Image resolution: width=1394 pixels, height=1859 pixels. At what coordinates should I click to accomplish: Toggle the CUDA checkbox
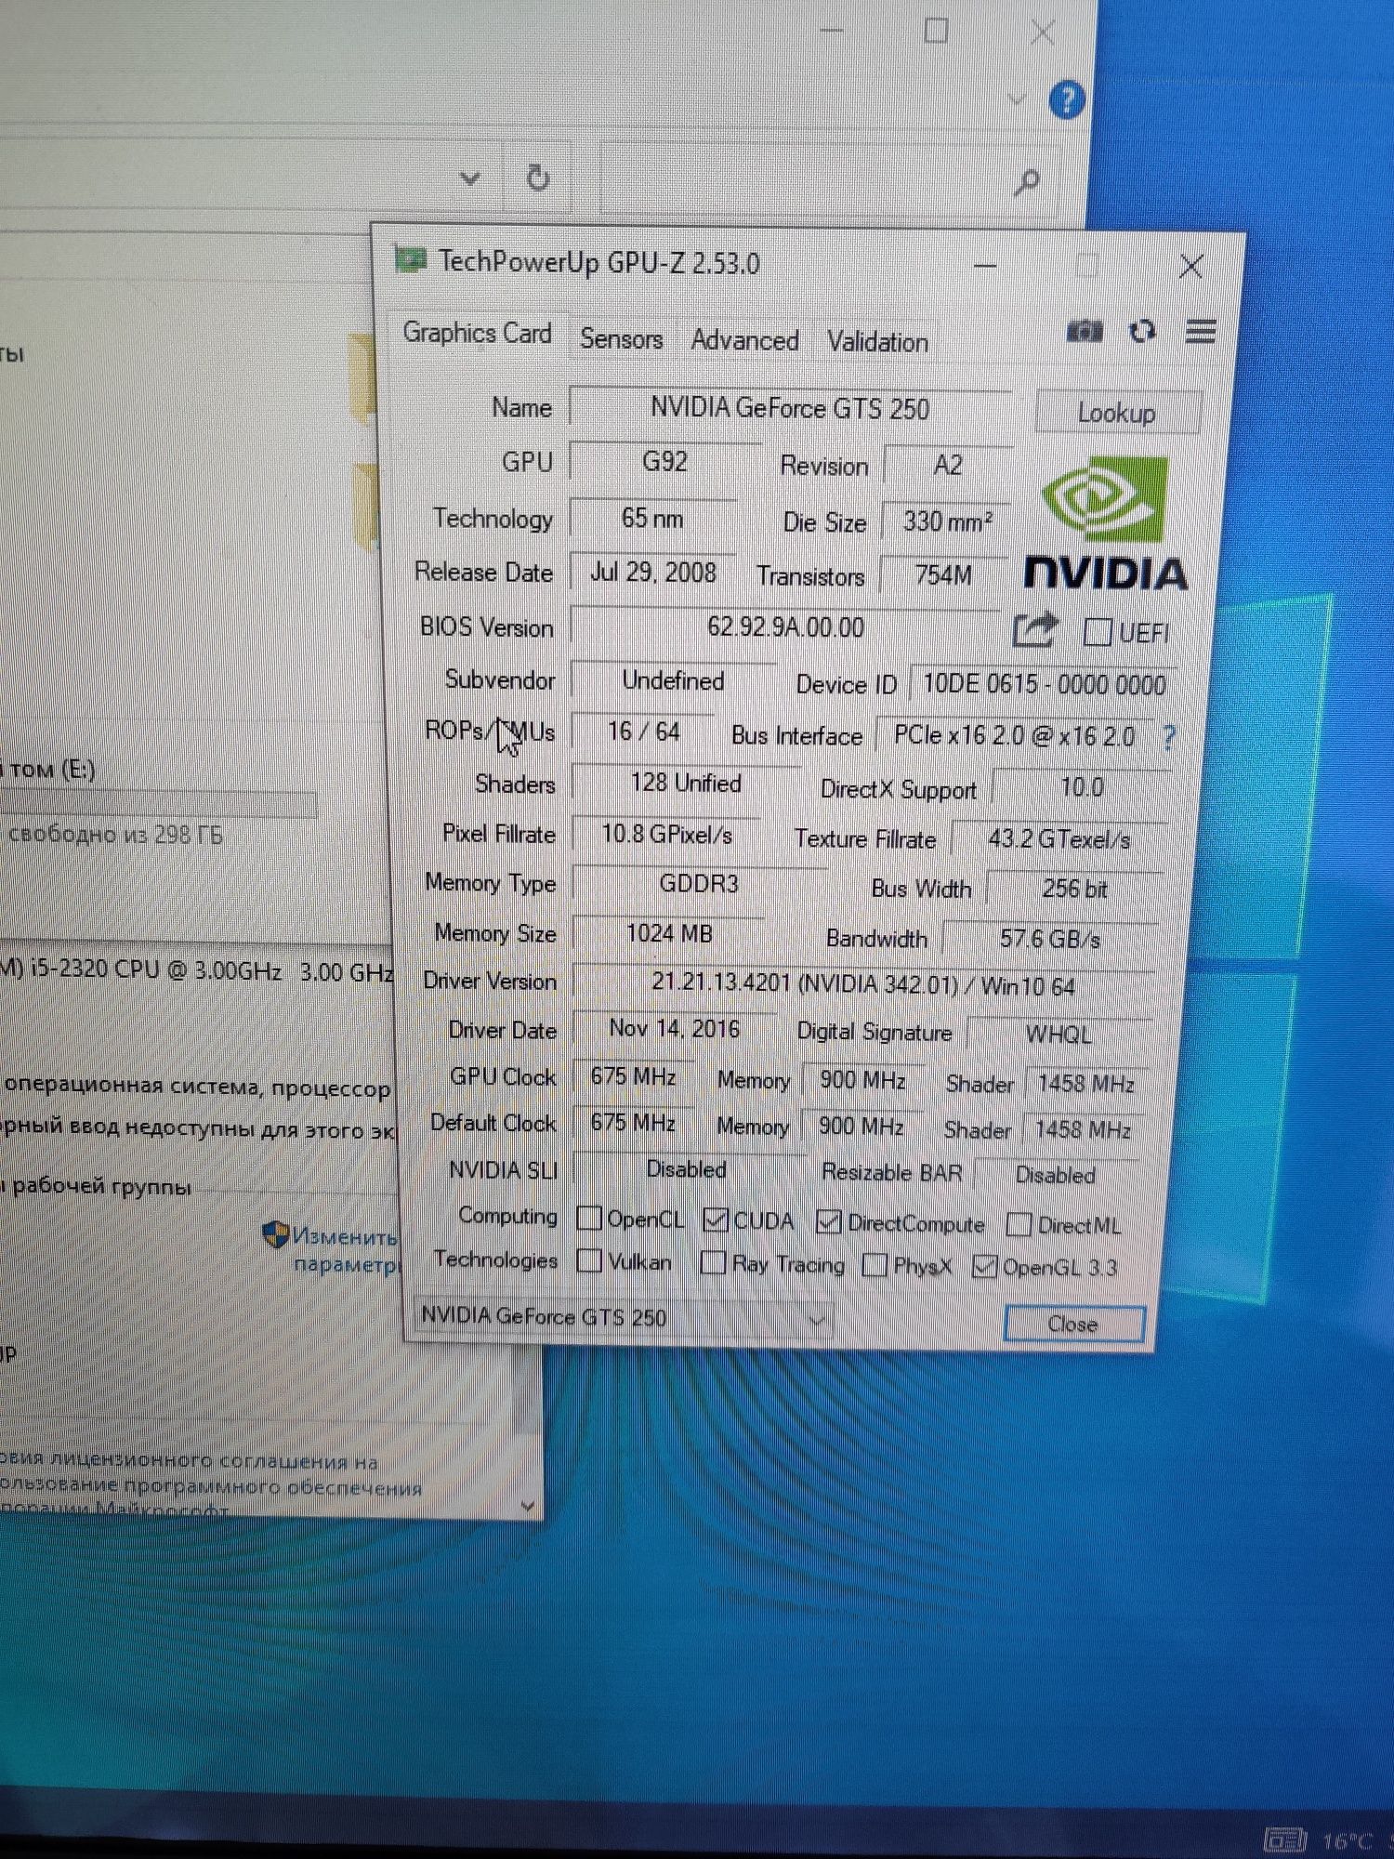[716, 1220]
